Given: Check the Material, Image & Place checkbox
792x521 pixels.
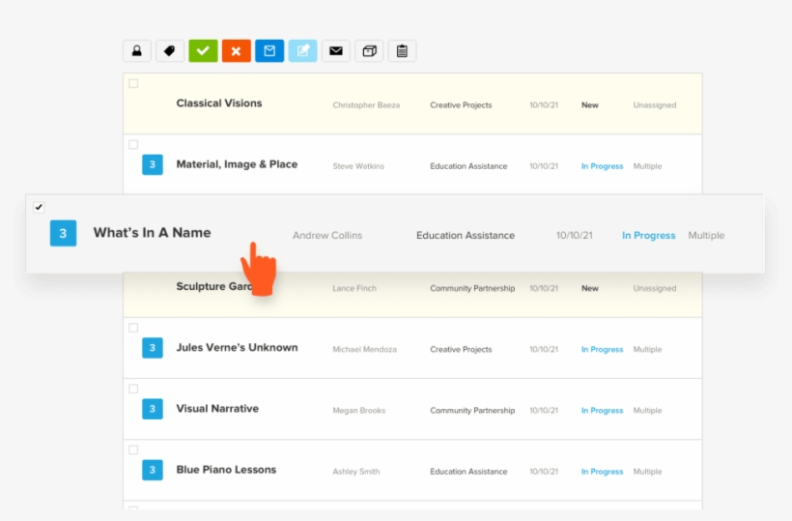Looking at the screenshot, I should (x=133, y=145).
